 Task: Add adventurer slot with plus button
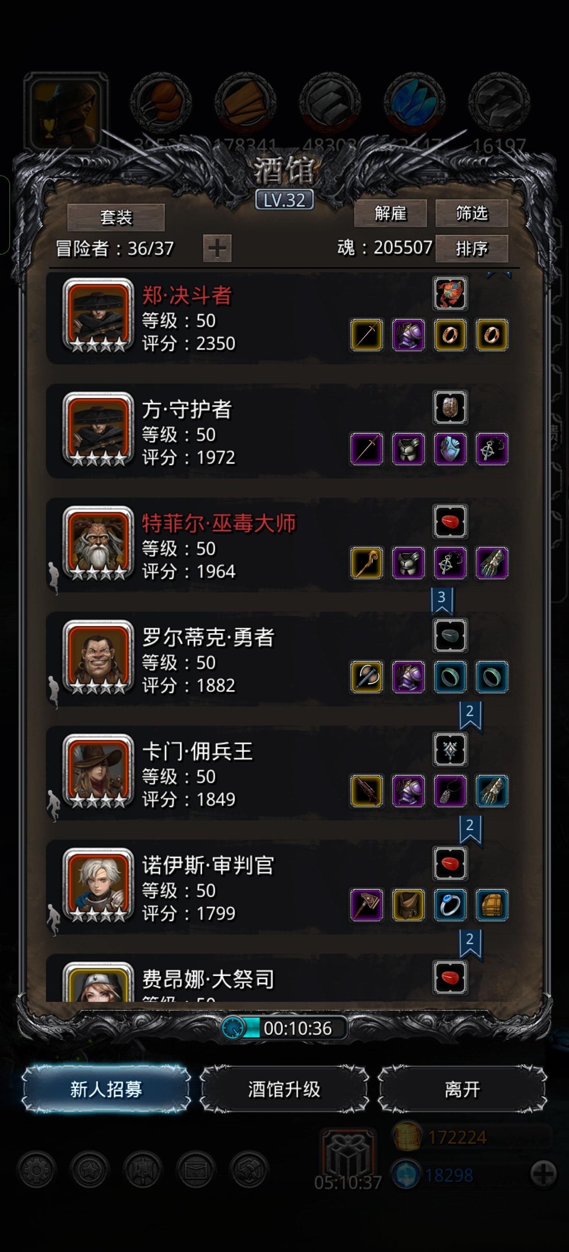[217, 248]
